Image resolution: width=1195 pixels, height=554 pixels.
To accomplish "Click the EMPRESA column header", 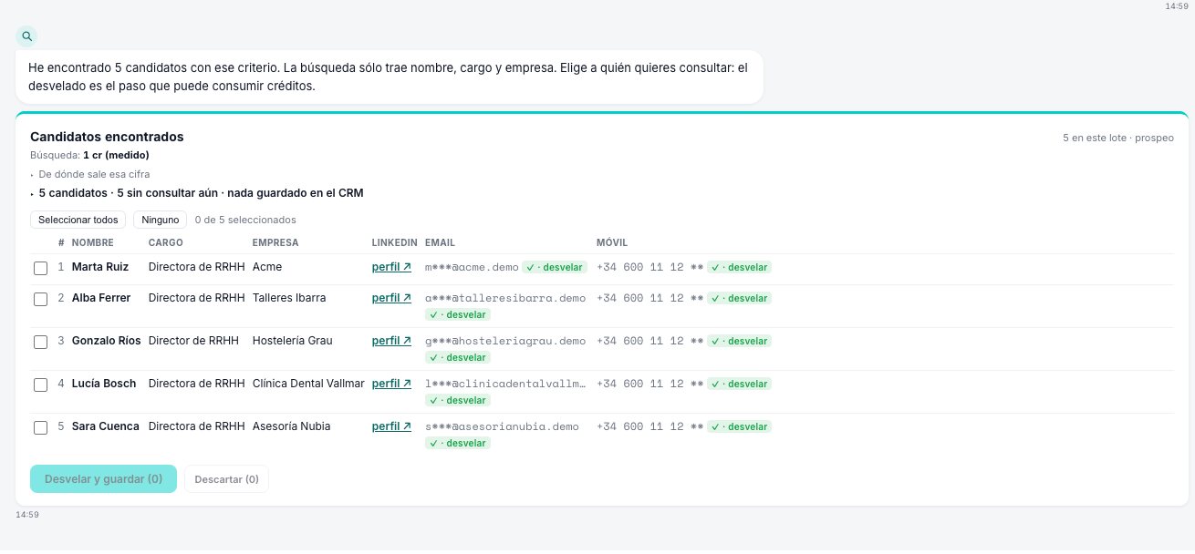I will 275,242.
